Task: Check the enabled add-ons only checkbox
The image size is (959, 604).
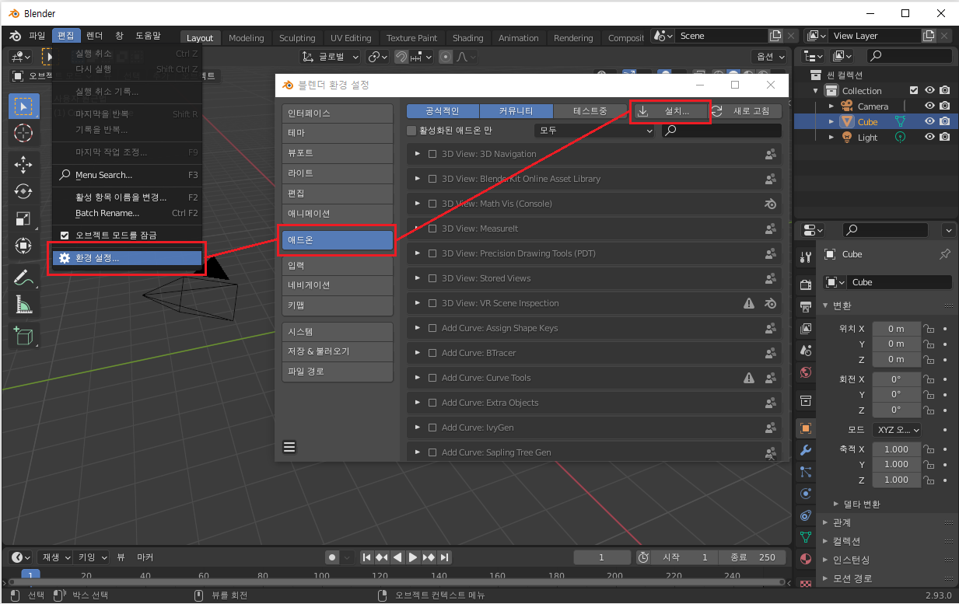Action: click(412, 131)
